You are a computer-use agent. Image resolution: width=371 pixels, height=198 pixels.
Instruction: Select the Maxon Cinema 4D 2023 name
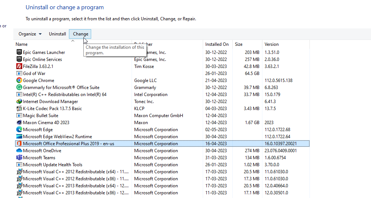pos(46,123)
